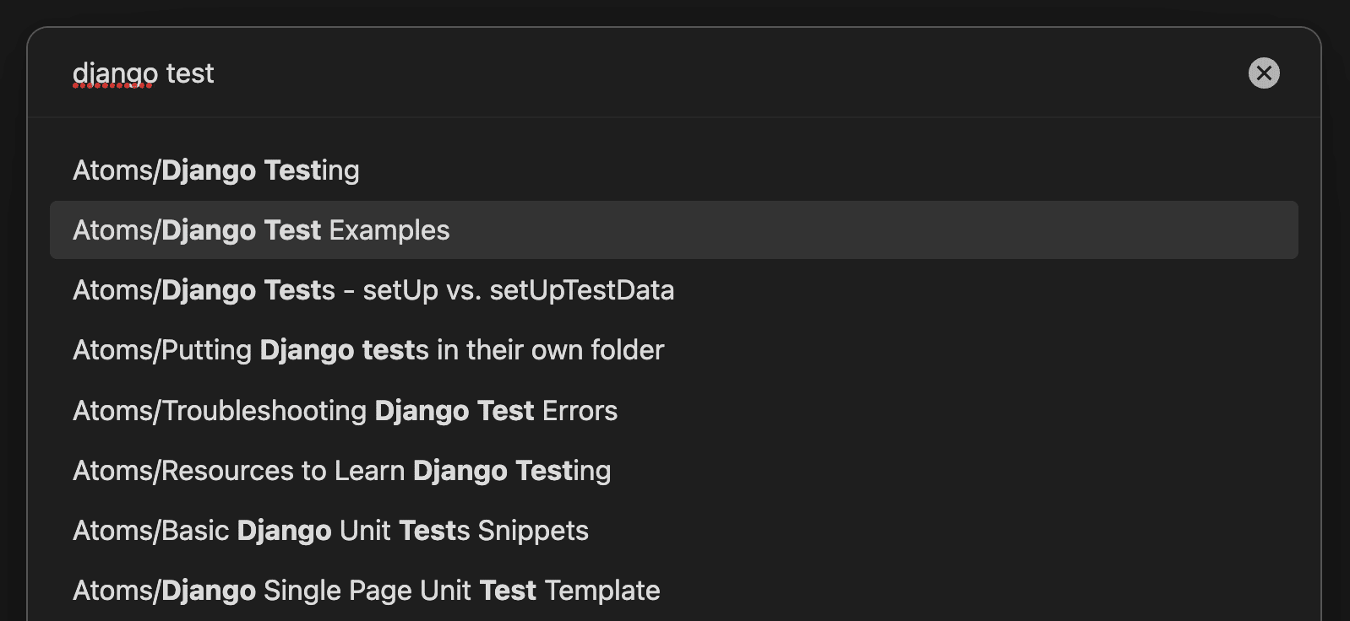Open Troubleshooting Django Test Errors note

[345, 411]
